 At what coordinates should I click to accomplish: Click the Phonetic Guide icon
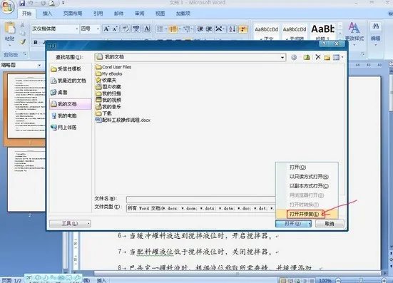coord(136,29)
